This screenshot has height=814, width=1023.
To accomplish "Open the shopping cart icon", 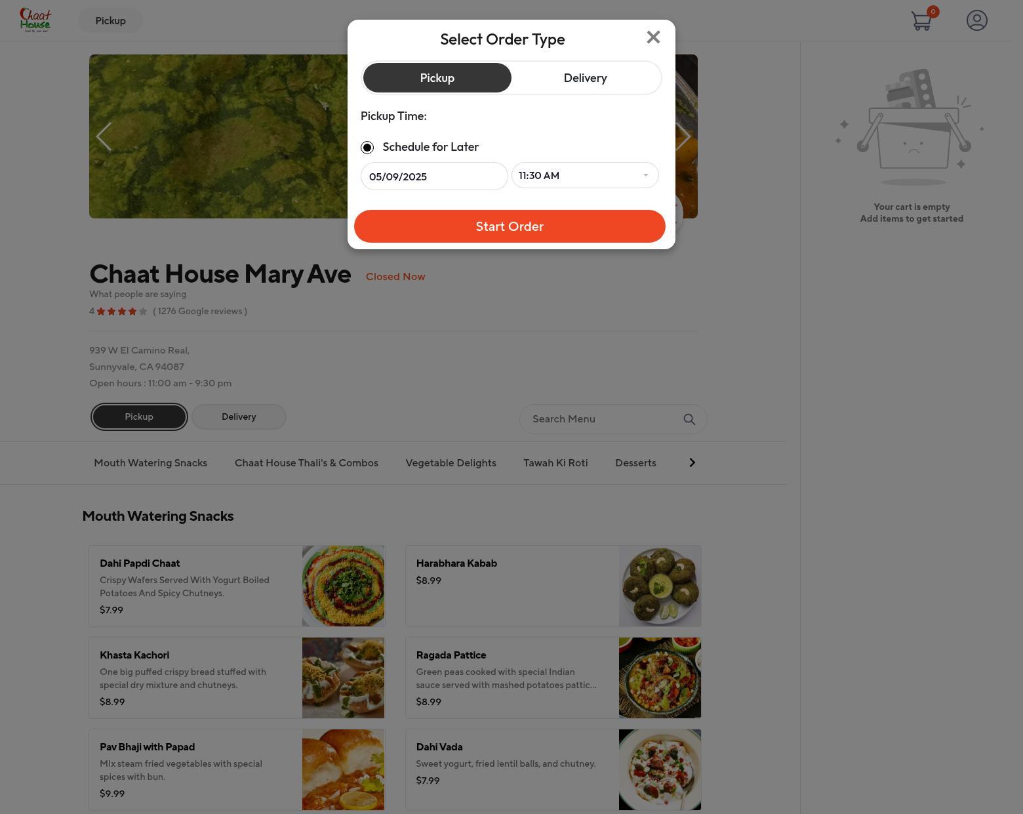I will pyautogui.click(x=922, y=20).
